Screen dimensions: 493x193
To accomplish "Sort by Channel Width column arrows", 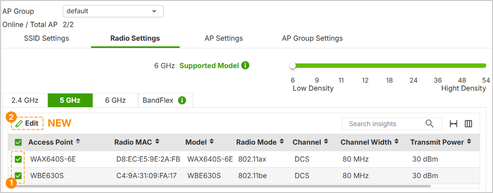I will (396, 142).
